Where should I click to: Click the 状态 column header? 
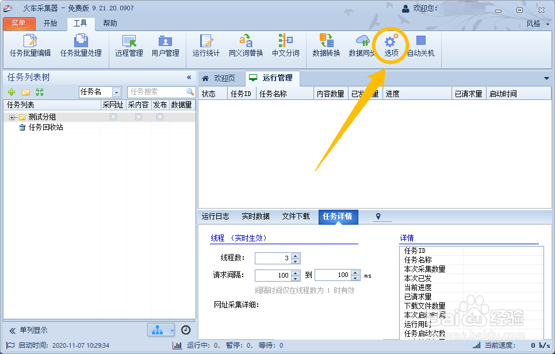tap(212, 94)
